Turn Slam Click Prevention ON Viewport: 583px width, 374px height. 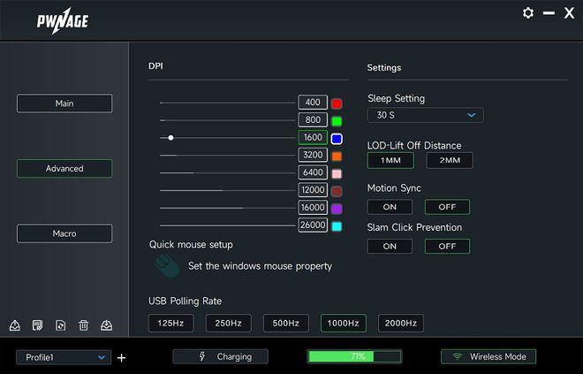click(x=390, y=247)
